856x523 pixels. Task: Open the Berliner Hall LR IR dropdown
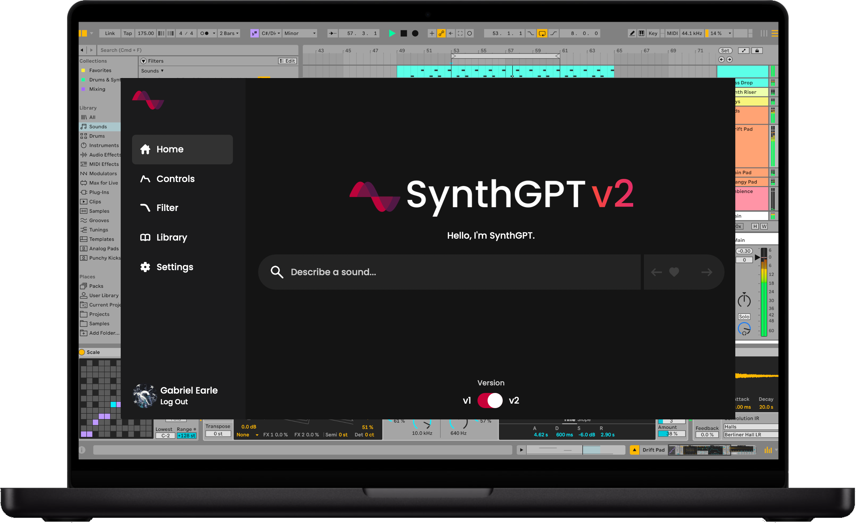tap(751, 435)
